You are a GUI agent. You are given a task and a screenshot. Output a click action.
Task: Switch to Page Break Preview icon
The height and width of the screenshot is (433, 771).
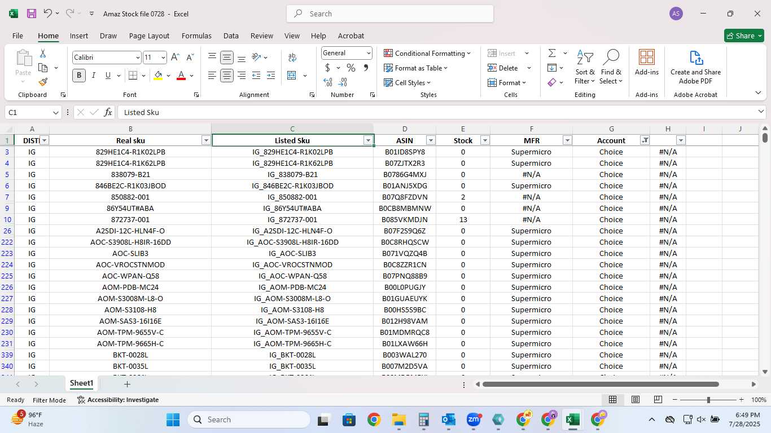point(658,400)
